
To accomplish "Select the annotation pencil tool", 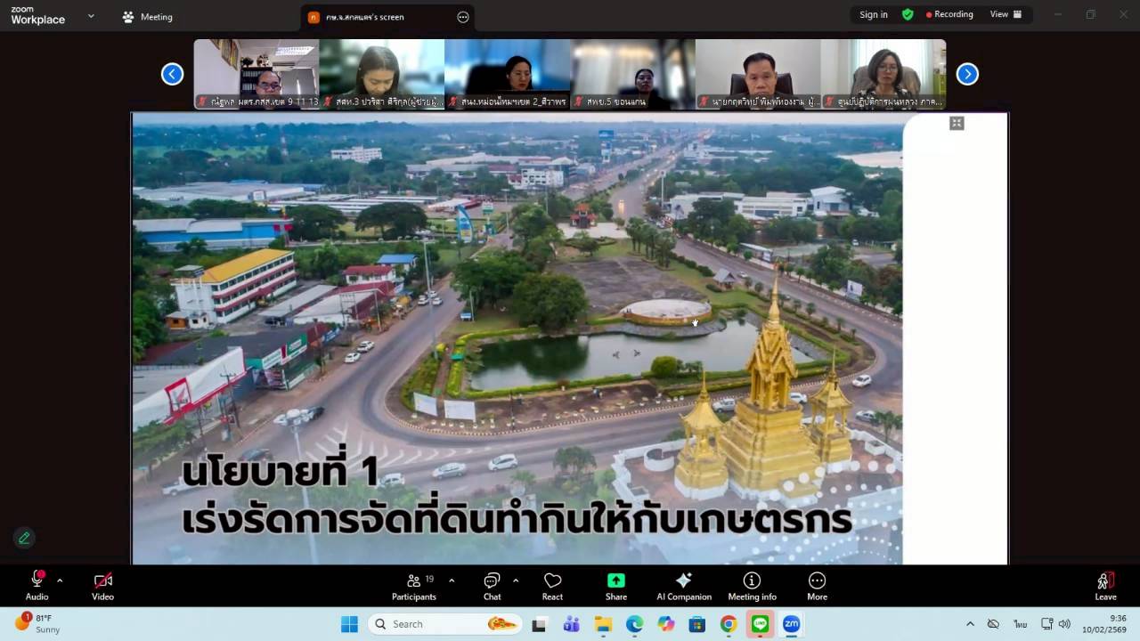I will click(24, 538).
